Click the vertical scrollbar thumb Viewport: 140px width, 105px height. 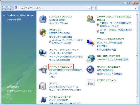tap(137, 55)
